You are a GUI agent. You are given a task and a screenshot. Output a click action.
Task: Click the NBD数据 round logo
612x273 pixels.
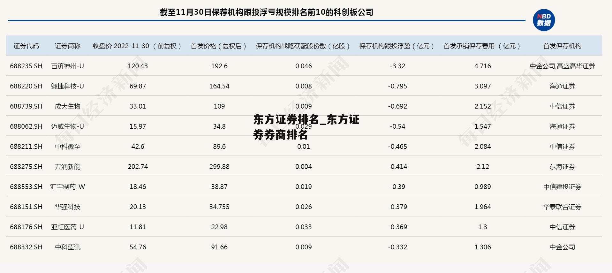tap(544, 20)
